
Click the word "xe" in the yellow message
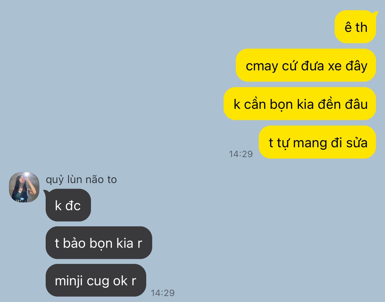[335, 66]
